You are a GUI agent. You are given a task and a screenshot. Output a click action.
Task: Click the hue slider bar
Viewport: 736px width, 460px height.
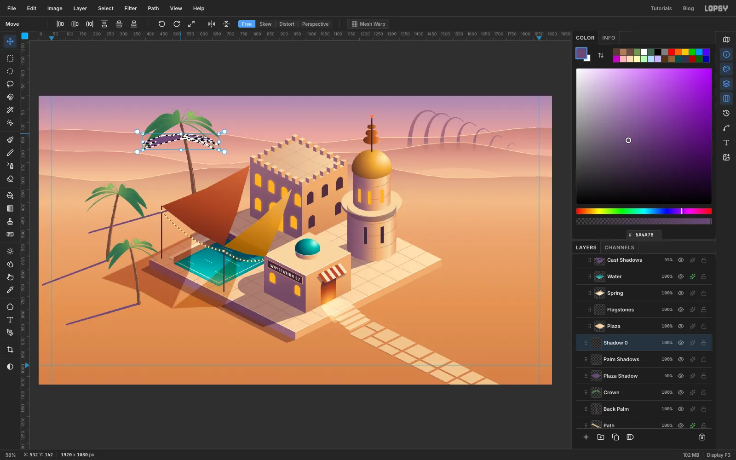click(644, 211)
